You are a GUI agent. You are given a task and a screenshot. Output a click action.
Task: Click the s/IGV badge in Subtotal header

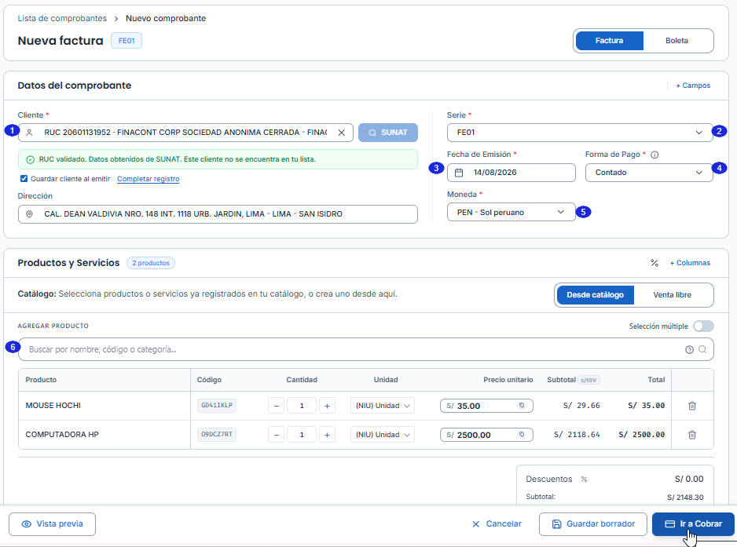[588, 381]
